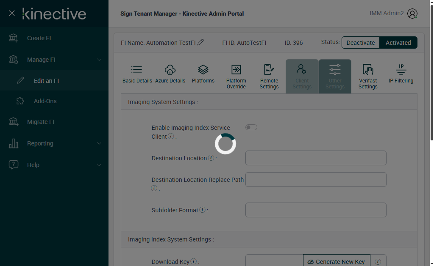434x266 pixels.
Task: Open the IMM Admin2 user profile icon
Action: 412,14
